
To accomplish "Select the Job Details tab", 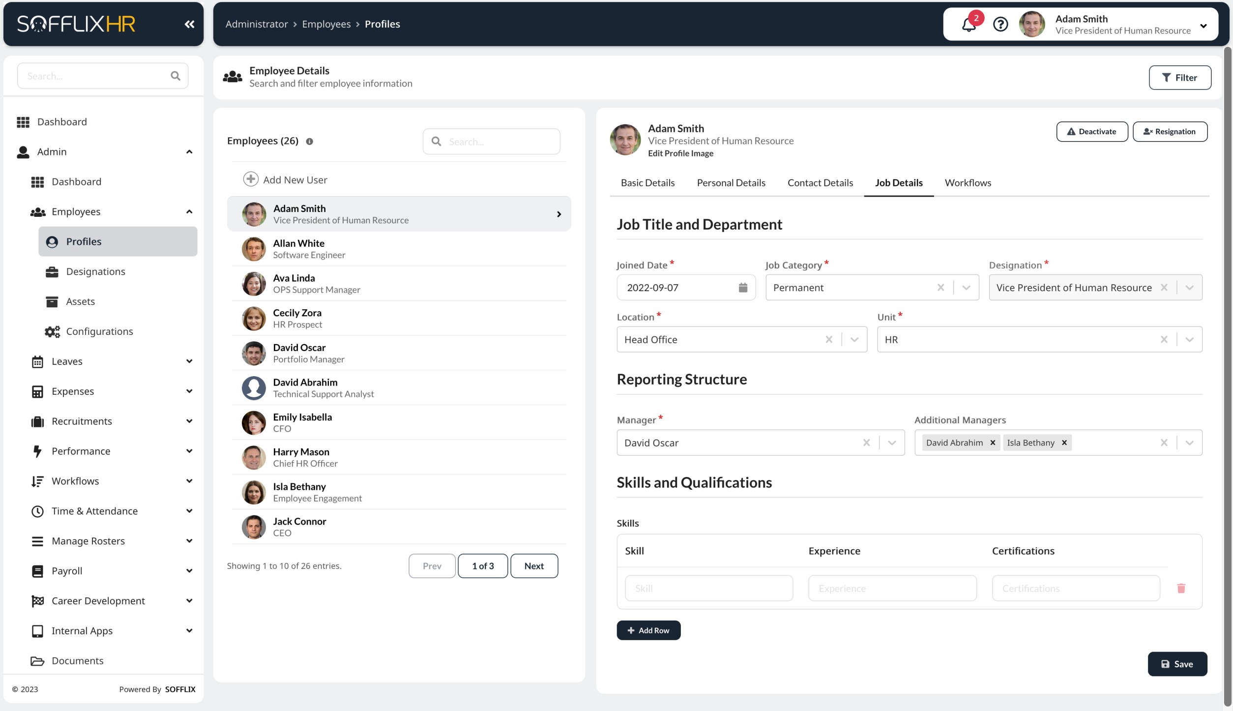I will [x=899, y=183].
